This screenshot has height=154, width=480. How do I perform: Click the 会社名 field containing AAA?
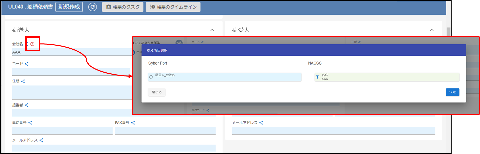point(68,52)
